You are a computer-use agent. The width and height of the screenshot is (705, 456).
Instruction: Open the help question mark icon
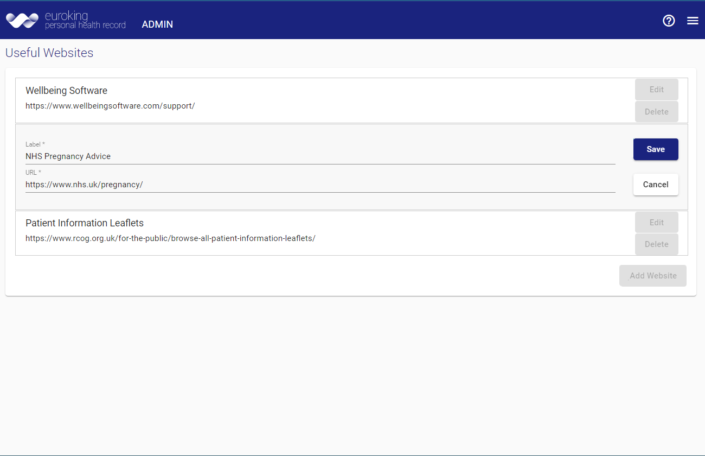click(x=669, y=21)
